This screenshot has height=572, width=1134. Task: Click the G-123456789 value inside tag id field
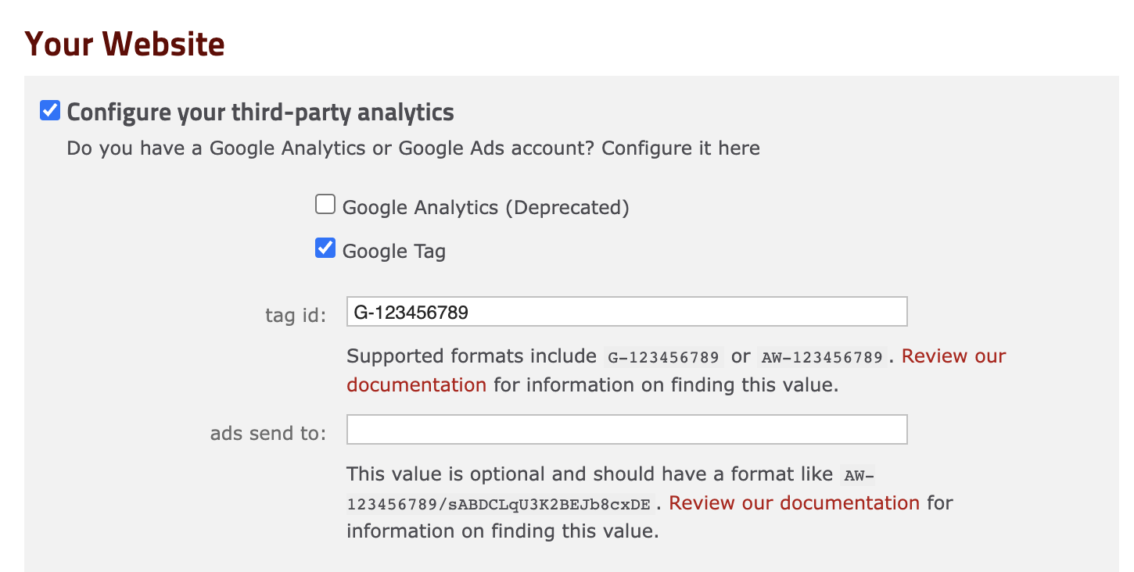[x=411, y=312]
